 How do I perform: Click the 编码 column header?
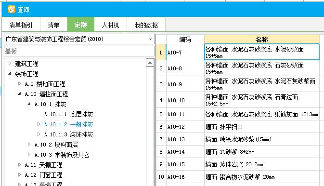point(185,40)
